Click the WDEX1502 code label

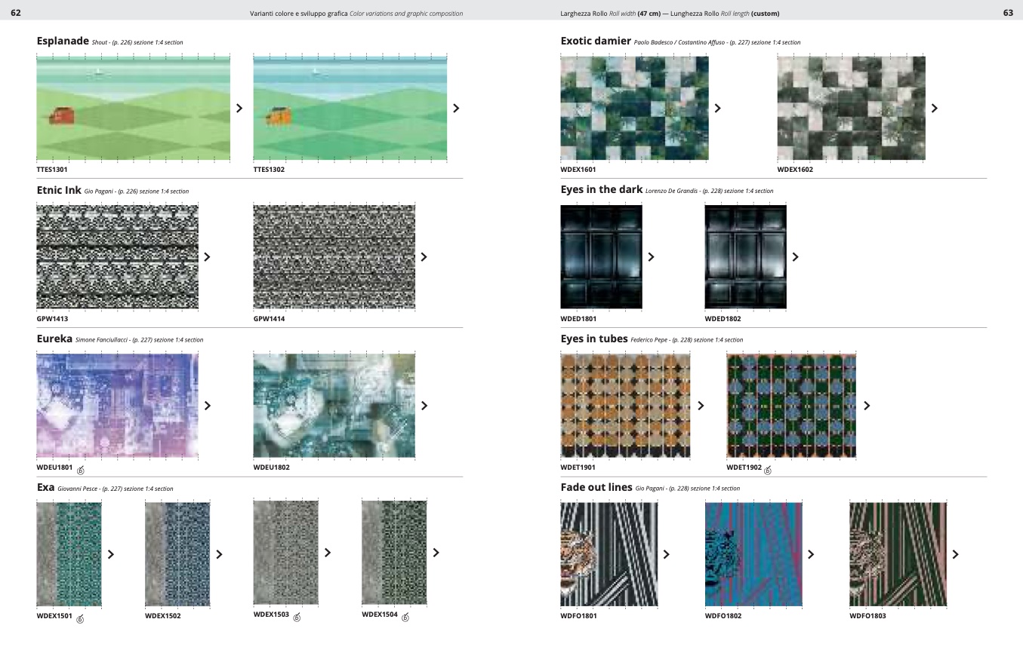pyautogui.click(x=162, y=616)
